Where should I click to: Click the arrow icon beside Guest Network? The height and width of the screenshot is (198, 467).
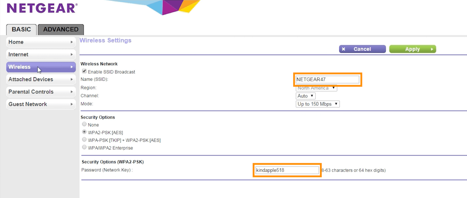72,104
